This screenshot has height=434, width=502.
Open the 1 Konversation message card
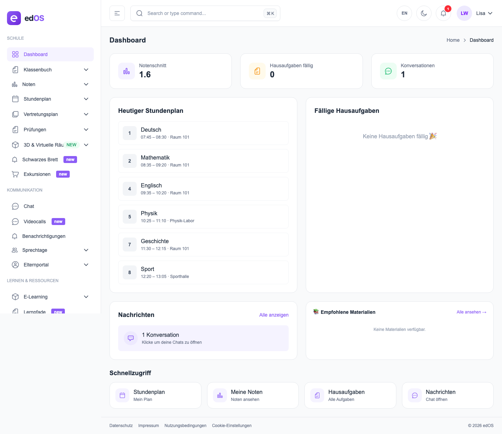(x=203, y=338)
